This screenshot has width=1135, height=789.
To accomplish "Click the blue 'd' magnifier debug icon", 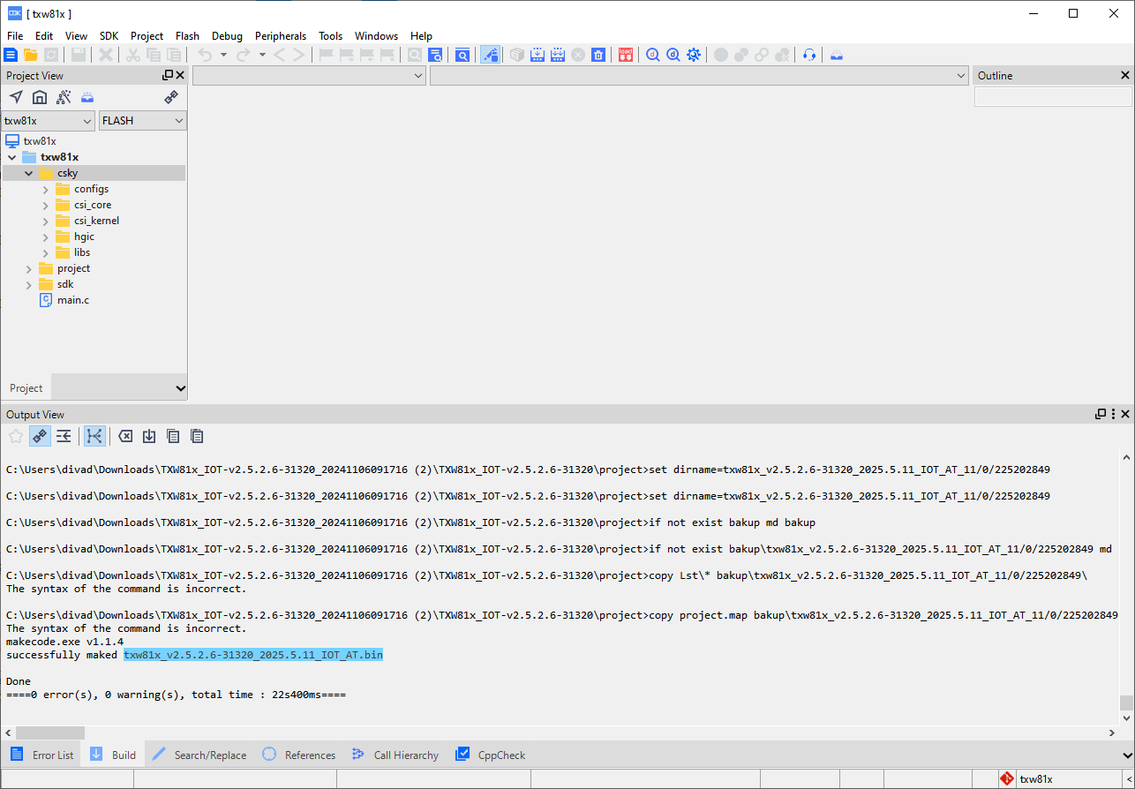I will coord(673,55).
